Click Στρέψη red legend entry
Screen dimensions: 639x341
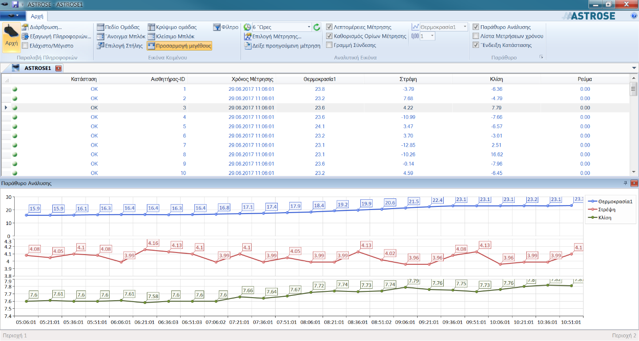(602, 209)
